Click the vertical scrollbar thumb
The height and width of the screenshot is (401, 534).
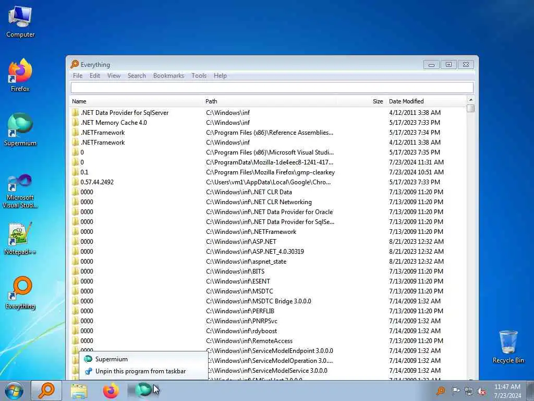(471, 108)
